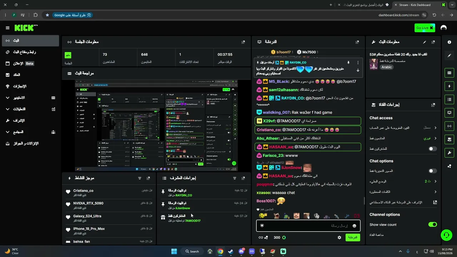Viewport: 457px width, 257px height.
Task: Open Steam from the taskbar
Action: click(x=231, y=251)
